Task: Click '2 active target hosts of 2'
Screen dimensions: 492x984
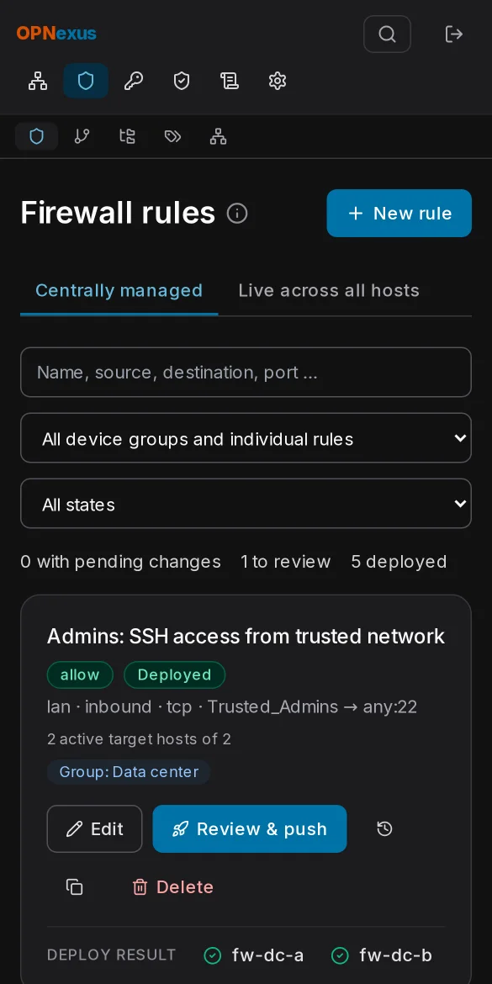Action: (140, 739)
